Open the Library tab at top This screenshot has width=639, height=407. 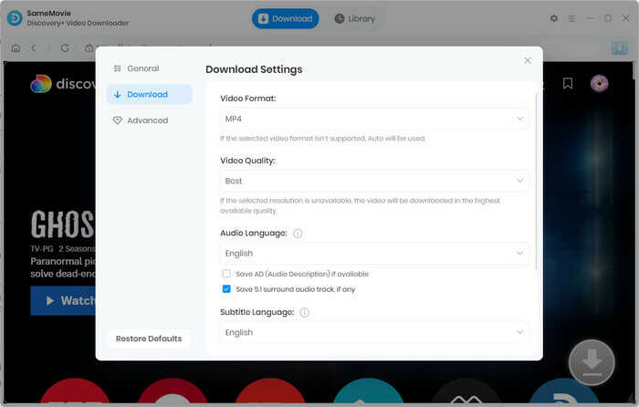pyautogui.click(x=354, y=19)
